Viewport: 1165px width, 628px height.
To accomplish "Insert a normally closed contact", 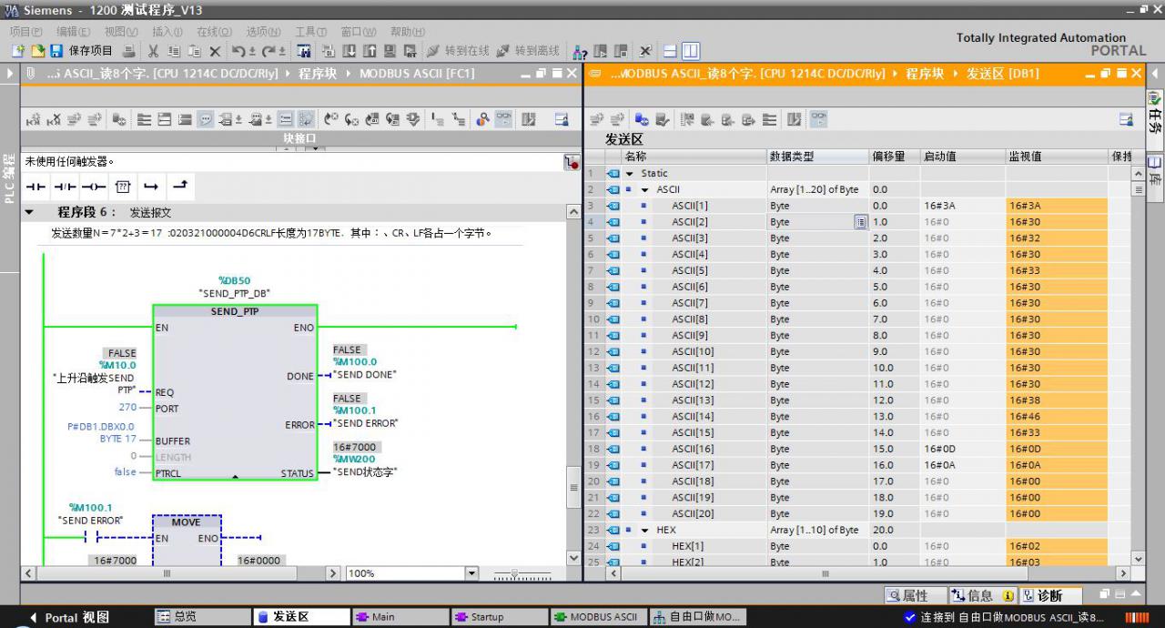I will coord(65,187).
